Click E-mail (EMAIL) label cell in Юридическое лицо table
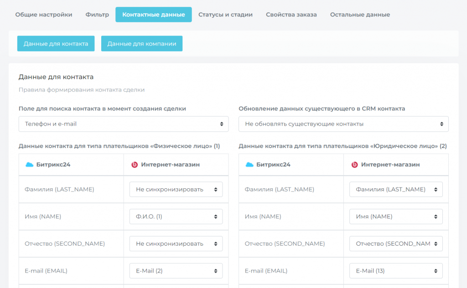Viewport: 467px width, 288px height. (x=291, y=271)
